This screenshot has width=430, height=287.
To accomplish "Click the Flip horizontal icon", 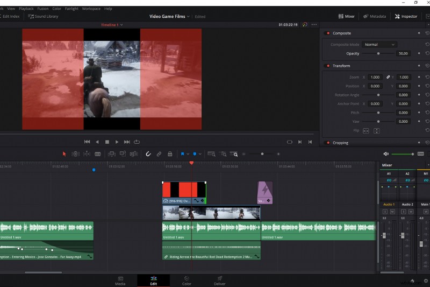I will tap(366, 131).
